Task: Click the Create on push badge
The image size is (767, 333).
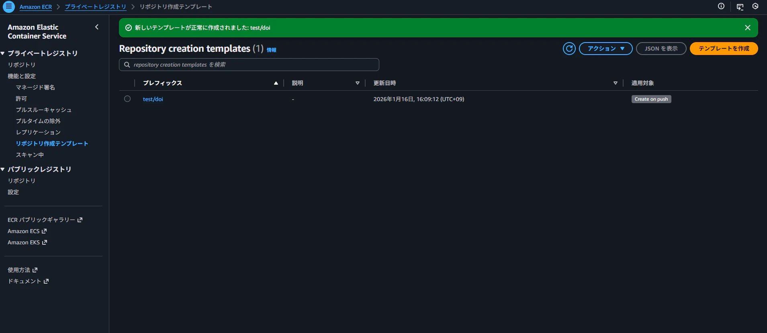Action: coord(651,99)
